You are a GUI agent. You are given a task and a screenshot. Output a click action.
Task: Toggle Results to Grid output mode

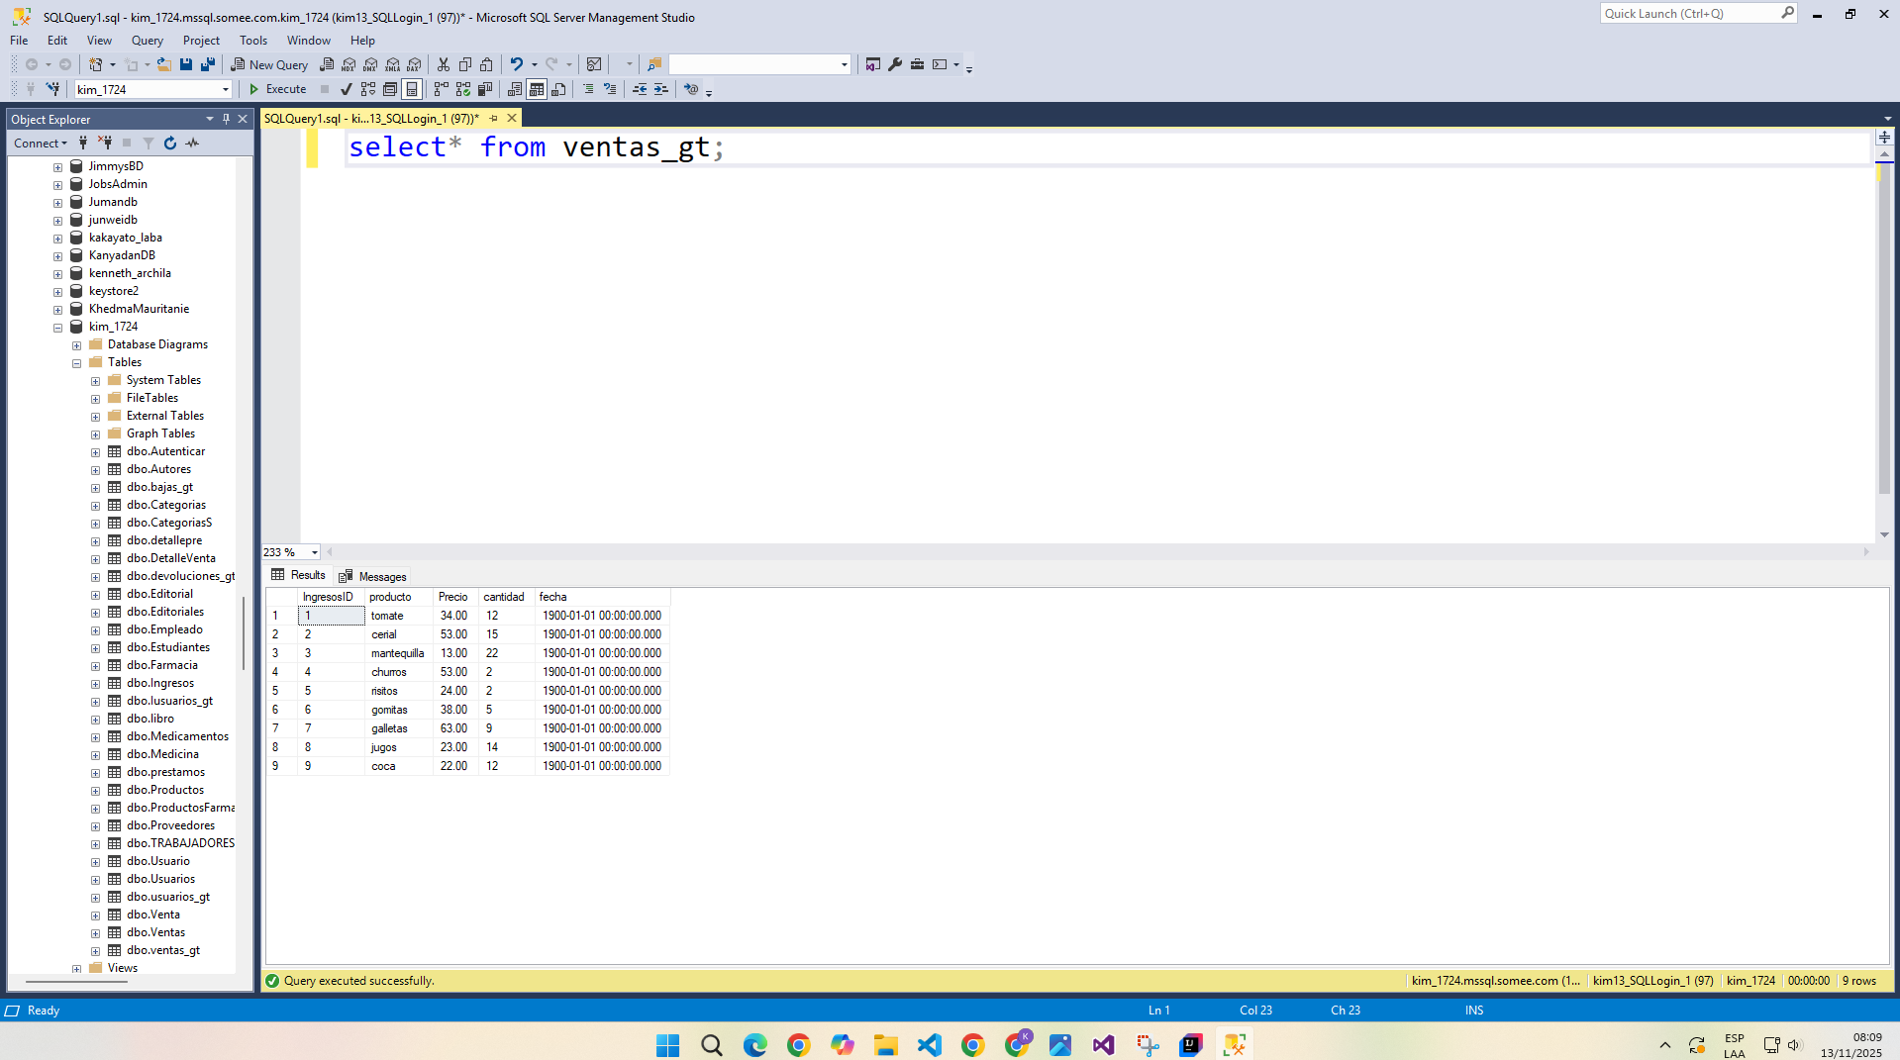[537, 89]
